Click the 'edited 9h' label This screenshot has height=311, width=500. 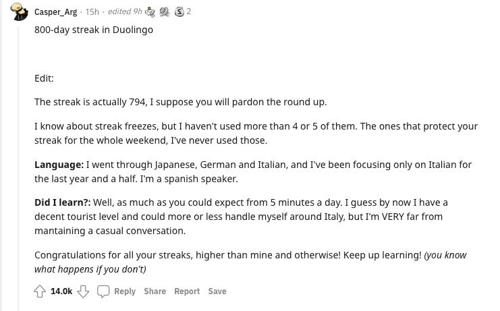click(123, 11)
